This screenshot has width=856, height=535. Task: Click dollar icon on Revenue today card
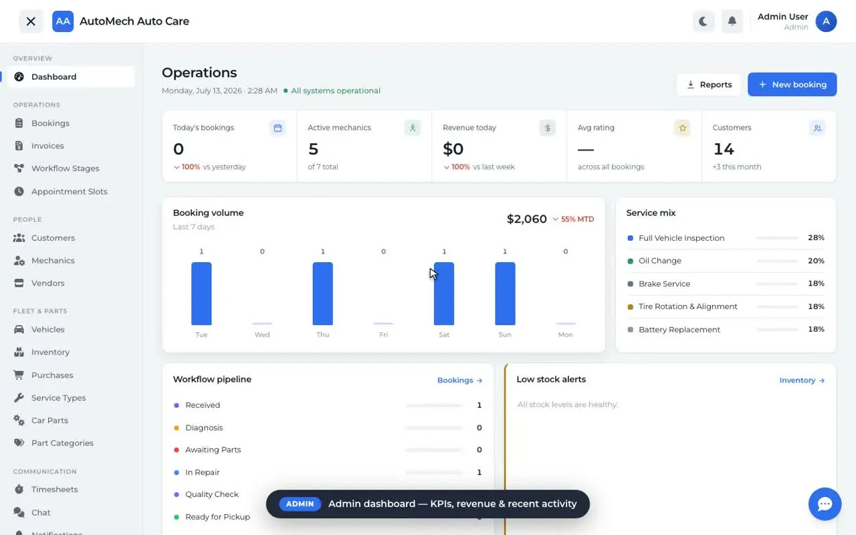[548, 128]
